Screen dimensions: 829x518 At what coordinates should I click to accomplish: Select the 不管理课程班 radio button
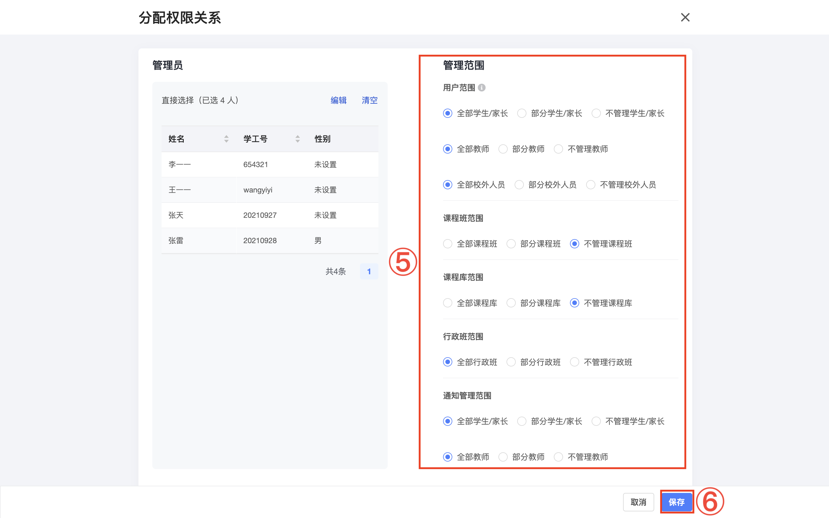(x=575, y=243)
